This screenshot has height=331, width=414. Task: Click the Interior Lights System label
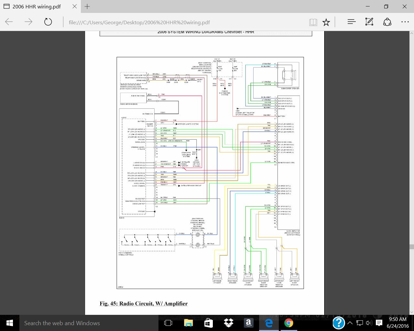point(188,124)
